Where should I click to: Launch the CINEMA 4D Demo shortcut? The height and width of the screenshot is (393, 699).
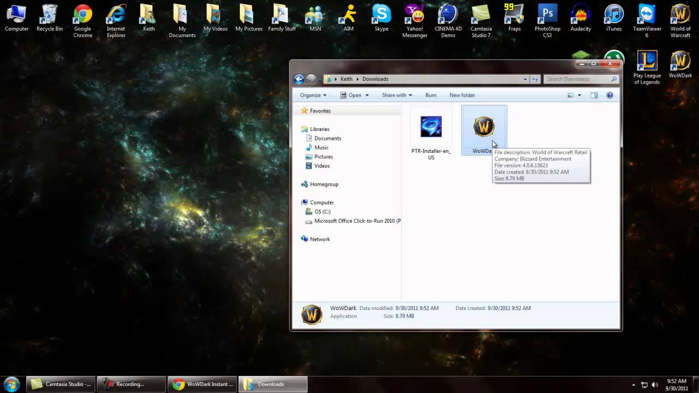(448, 21)
